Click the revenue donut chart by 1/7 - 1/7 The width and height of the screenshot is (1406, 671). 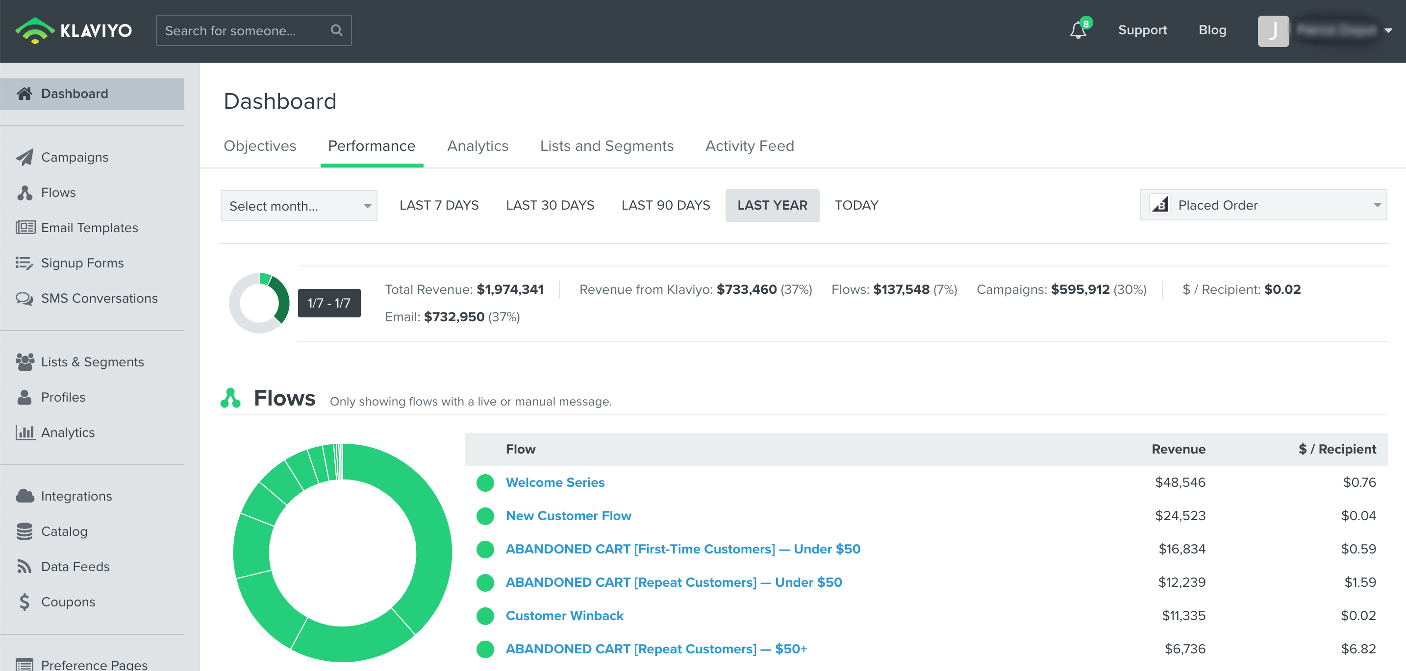click(259, 303)
